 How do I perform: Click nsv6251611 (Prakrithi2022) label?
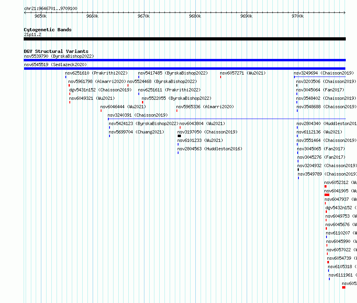tap(169, 90)
